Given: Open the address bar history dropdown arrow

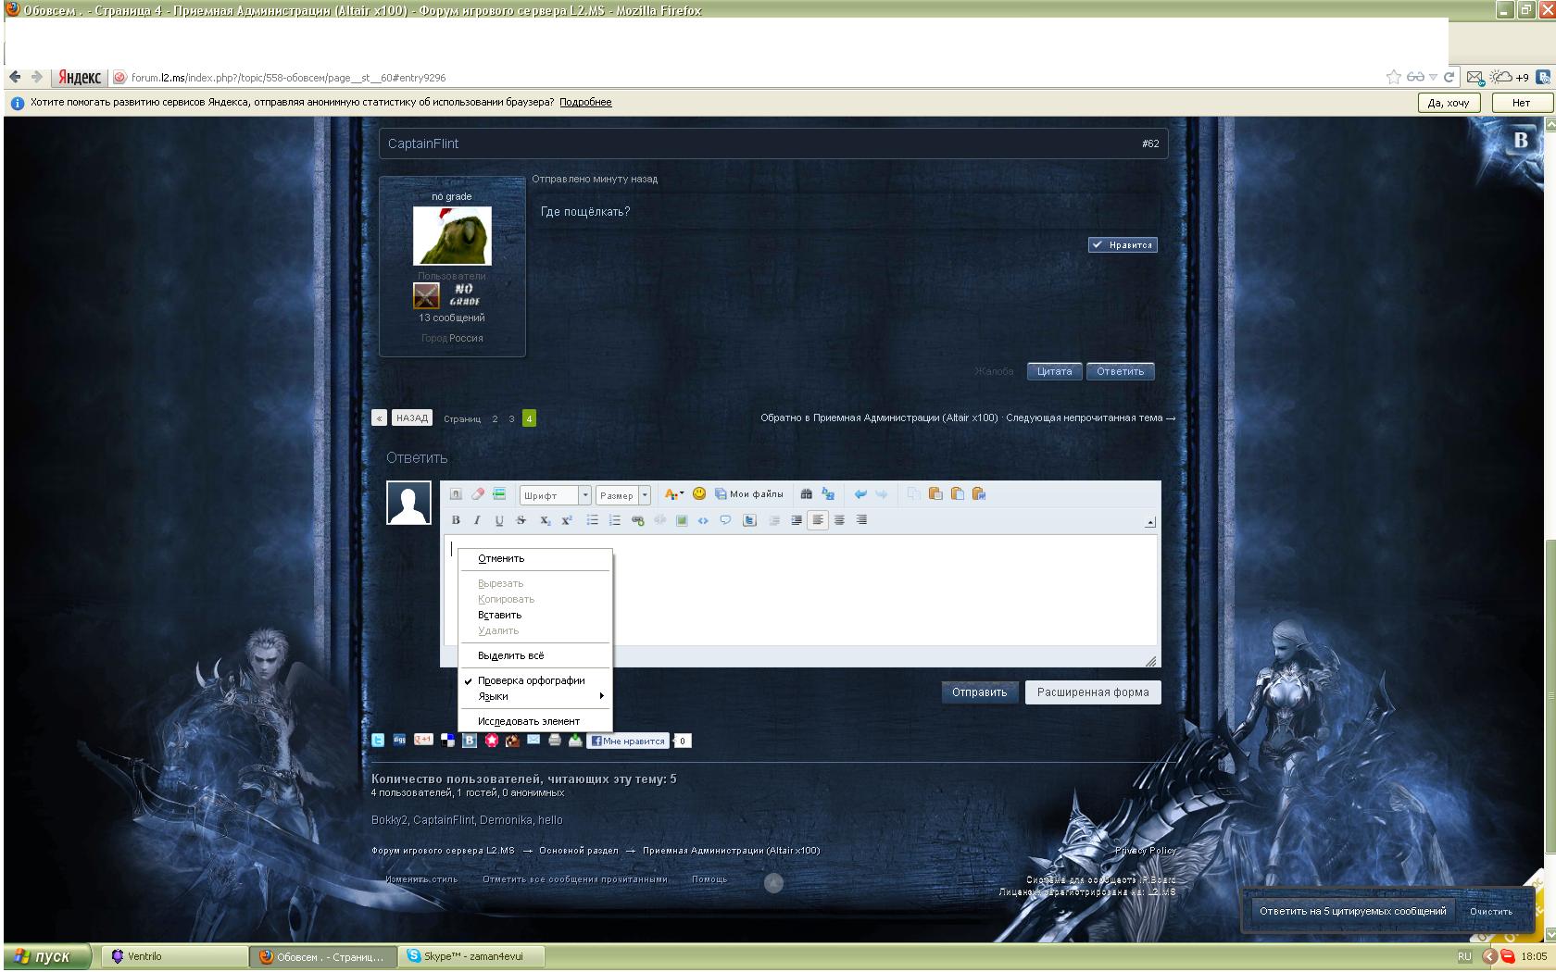Looking at the screenshot, I should [1433, 78].
